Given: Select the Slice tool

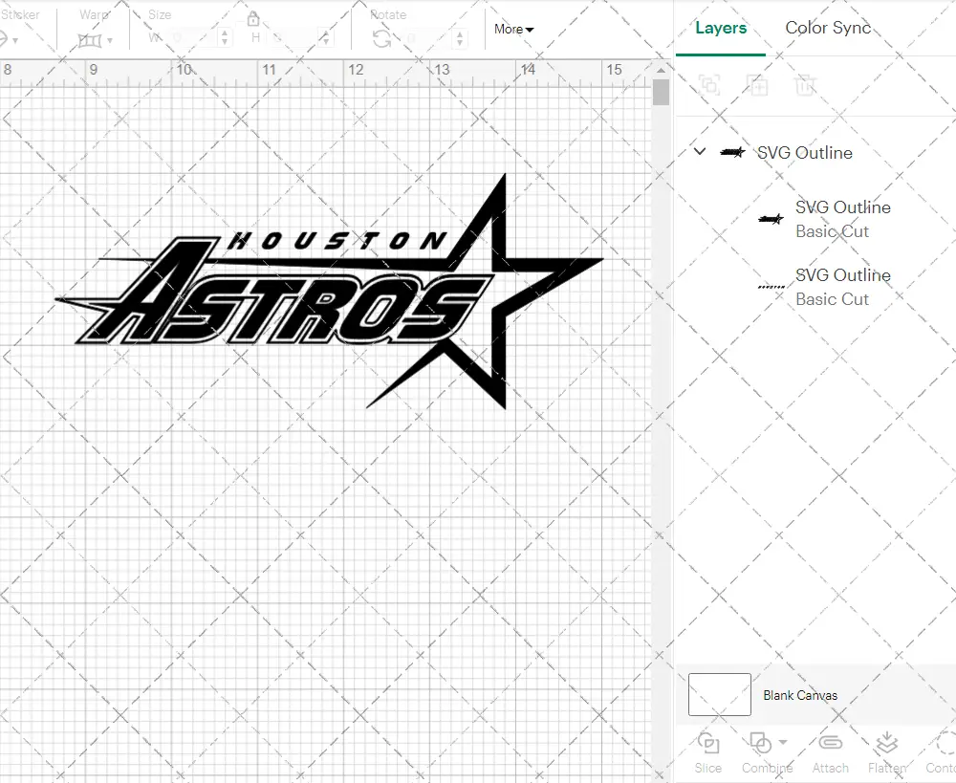Looking at the screenshot, I should (707, 752).
